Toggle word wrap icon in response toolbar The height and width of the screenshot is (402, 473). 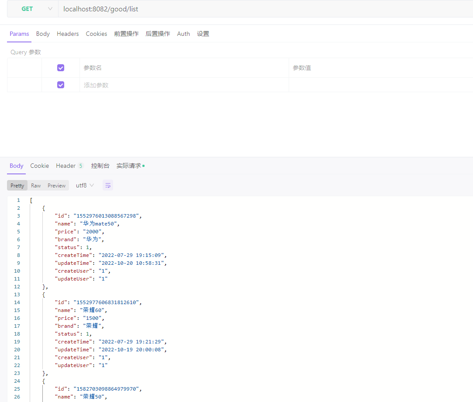point(108,185)
